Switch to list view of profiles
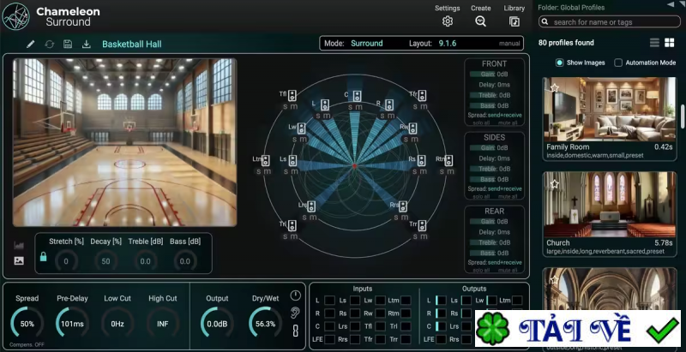686x352 pixels. coord(654,43)
